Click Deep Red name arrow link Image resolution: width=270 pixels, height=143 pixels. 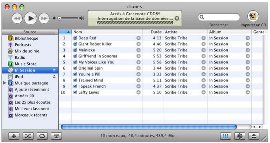[138, 38]
